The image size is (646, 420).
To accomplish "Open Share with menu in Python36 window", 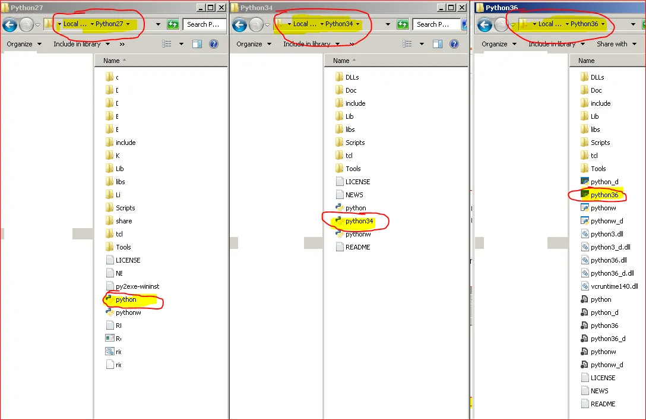I will coord(616,44).
